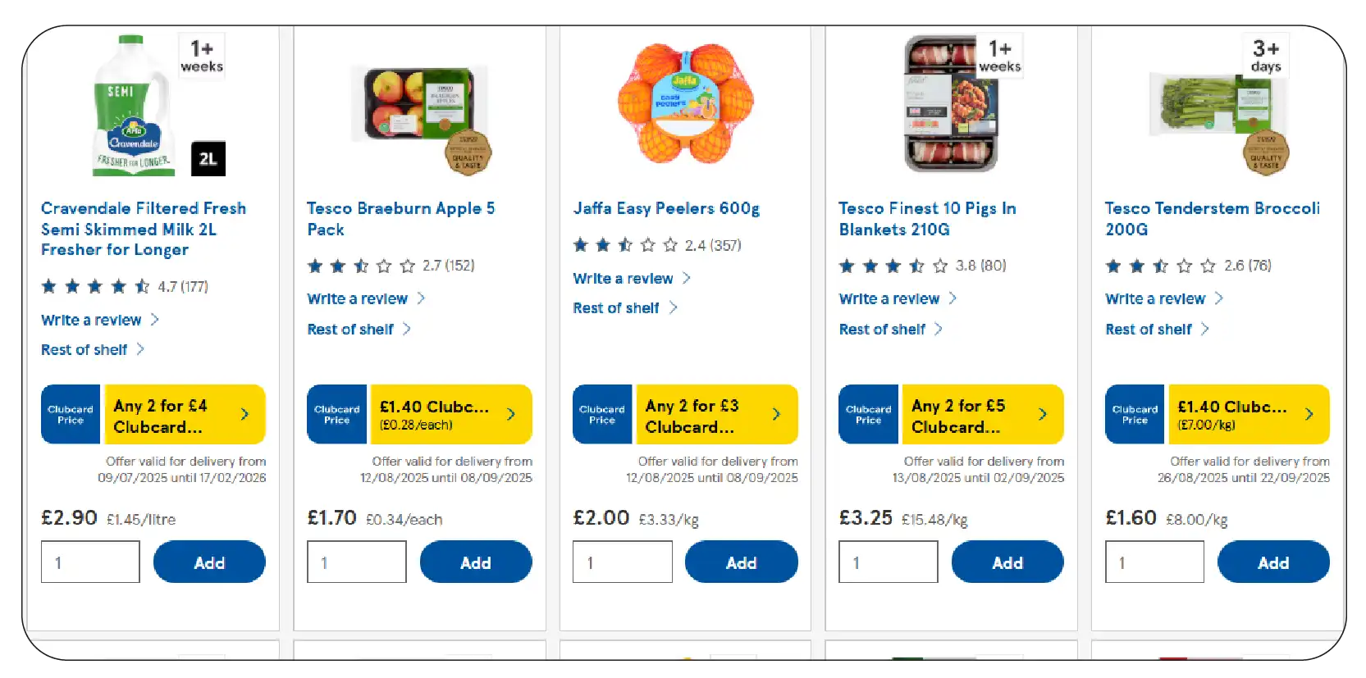Click the 1+ weeks freshness badge on Cravendale milk

click(x=200, y=55)
